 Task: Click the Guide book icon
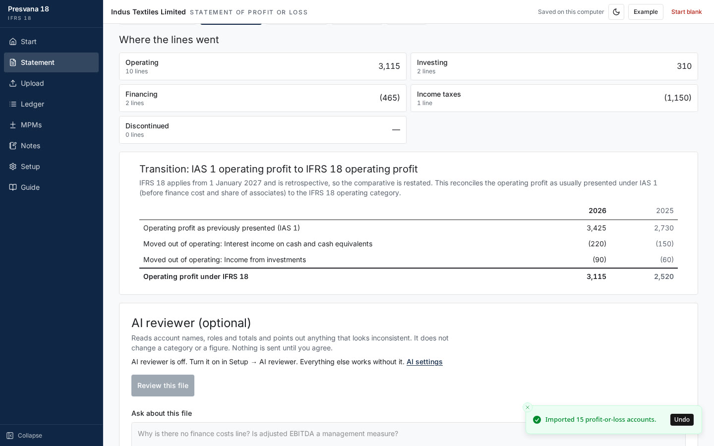(x=13, y=187)
